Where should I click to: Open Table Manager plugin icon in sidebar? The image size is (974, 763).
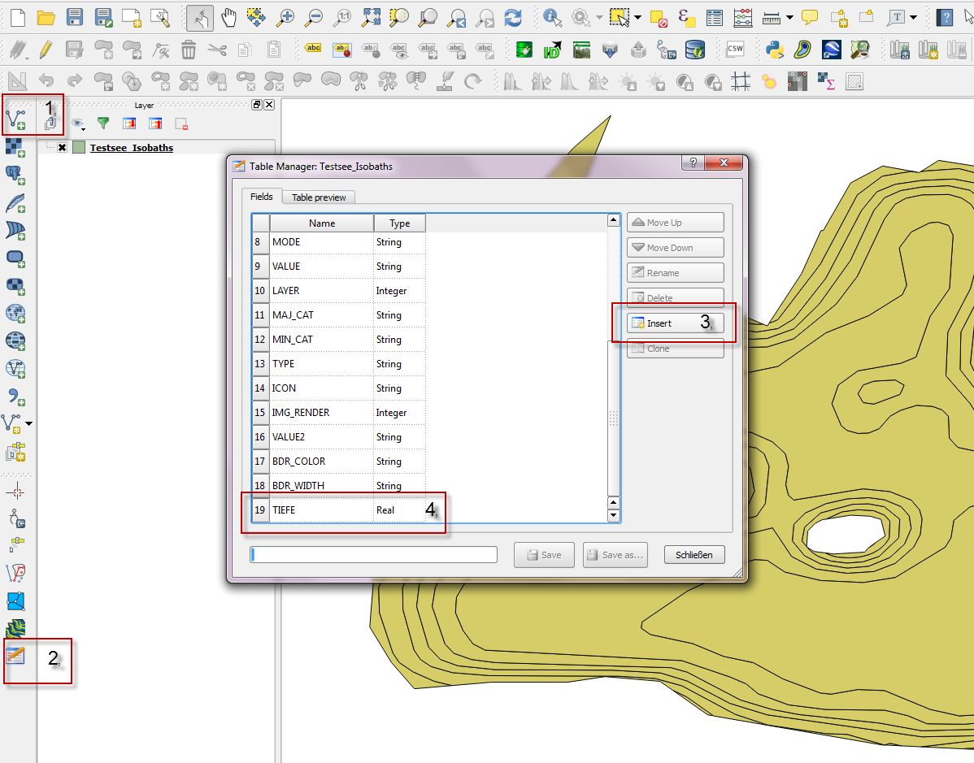15,655
